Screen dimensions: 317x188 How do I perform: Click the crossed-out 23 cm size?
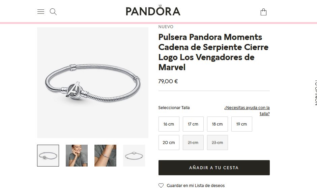tap(217, 142)
